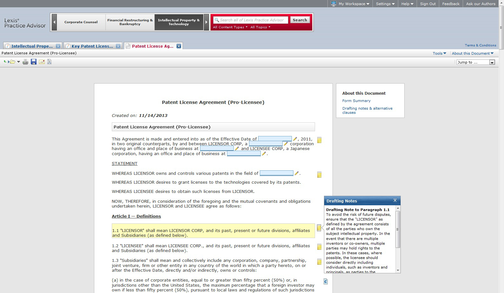The width and height of the screenshot is (504, 293).
Task: Click pencil icon after field of patents blank
Action: (297, 173)
